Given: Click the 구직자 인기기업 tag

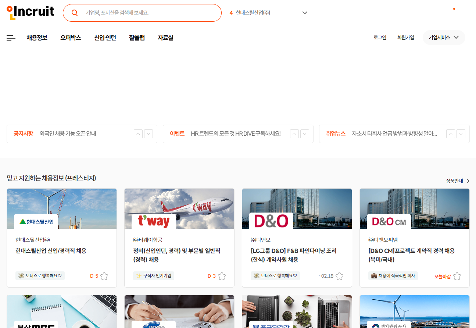Looking at the screenshot, I should point(154,276).
